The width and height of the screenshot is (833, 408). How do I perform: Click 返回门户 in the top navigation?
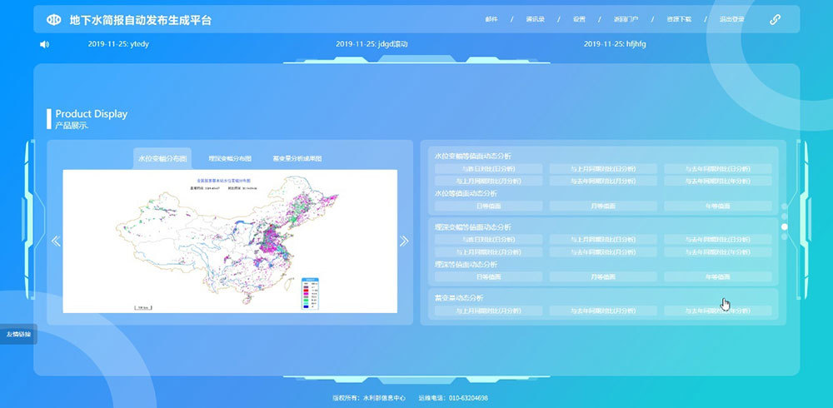pos(626,19)
